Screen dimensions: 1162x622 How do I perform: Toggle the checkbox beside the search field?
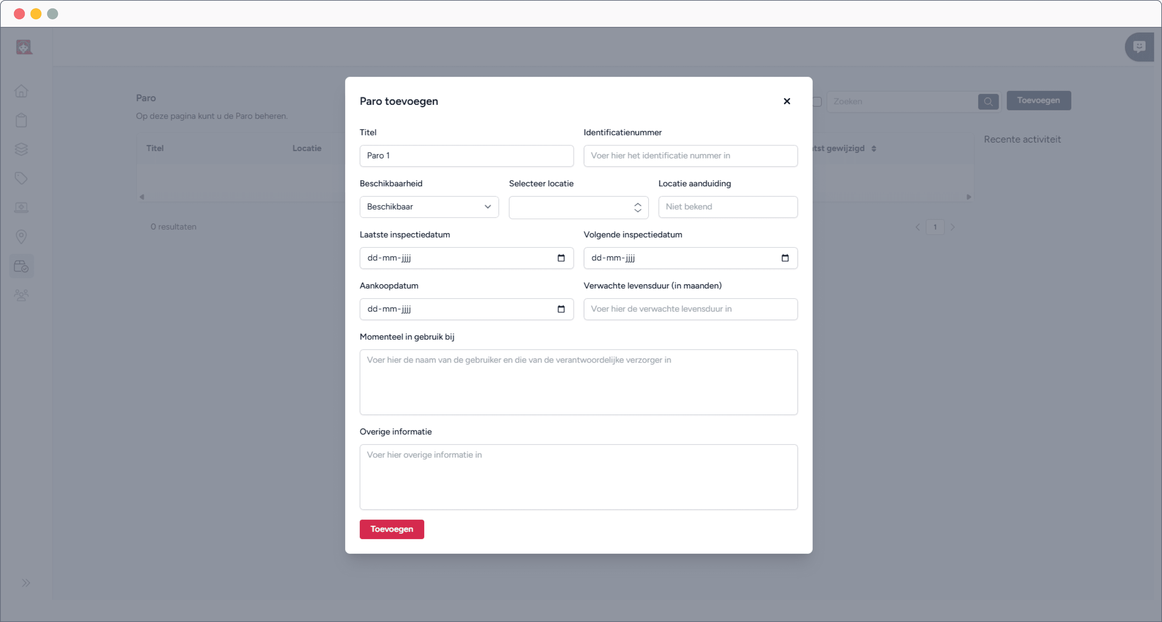tap(817, 102)
